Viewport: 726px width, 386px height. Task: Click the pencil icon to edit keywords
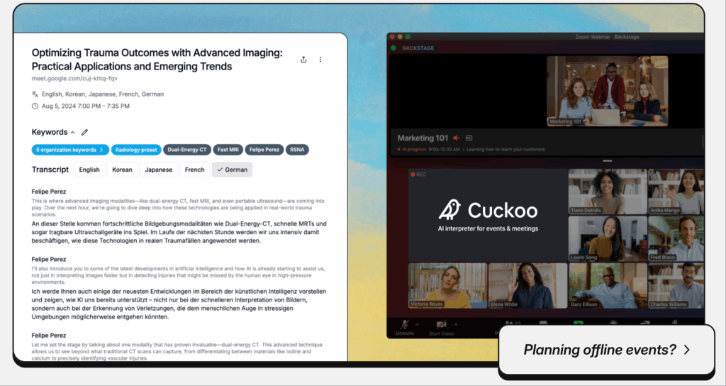tap(85, 132)
